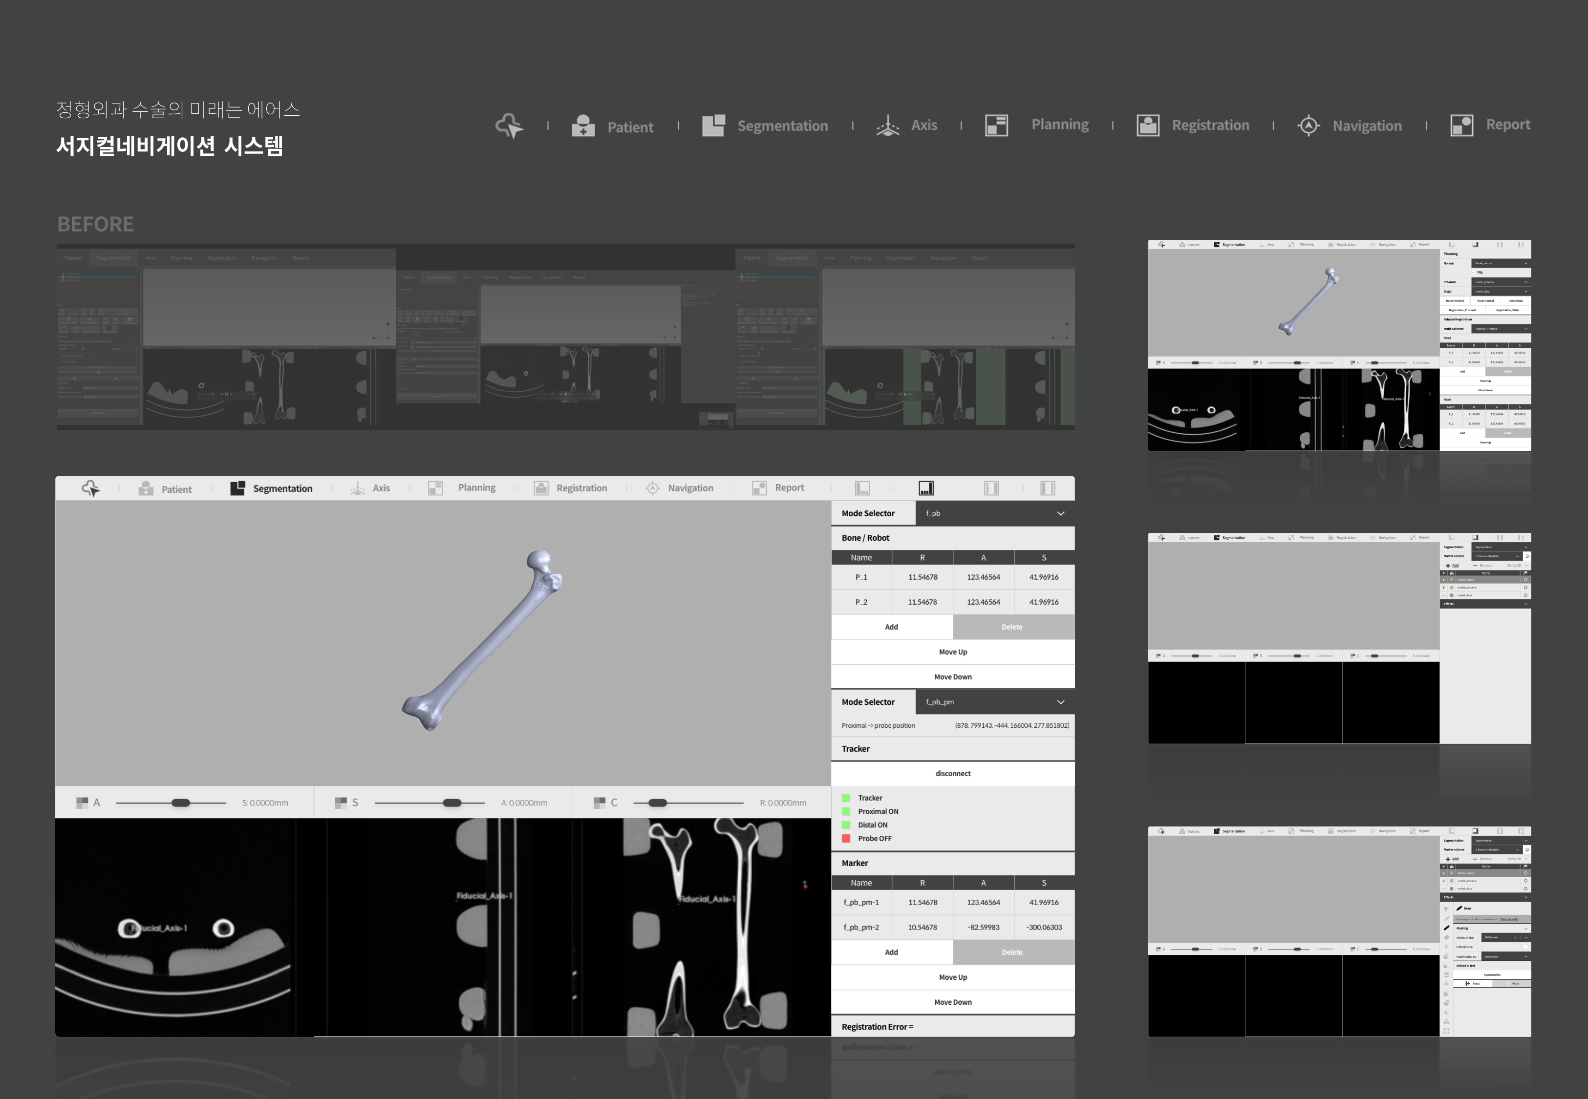Click the A axial view icon
The height and width of the screenshot is (1099, 1588).
point(82,803)
